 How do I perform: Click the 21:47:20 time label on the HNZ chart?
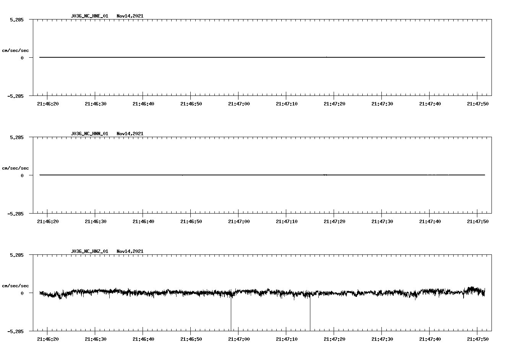tap(334, 339)
